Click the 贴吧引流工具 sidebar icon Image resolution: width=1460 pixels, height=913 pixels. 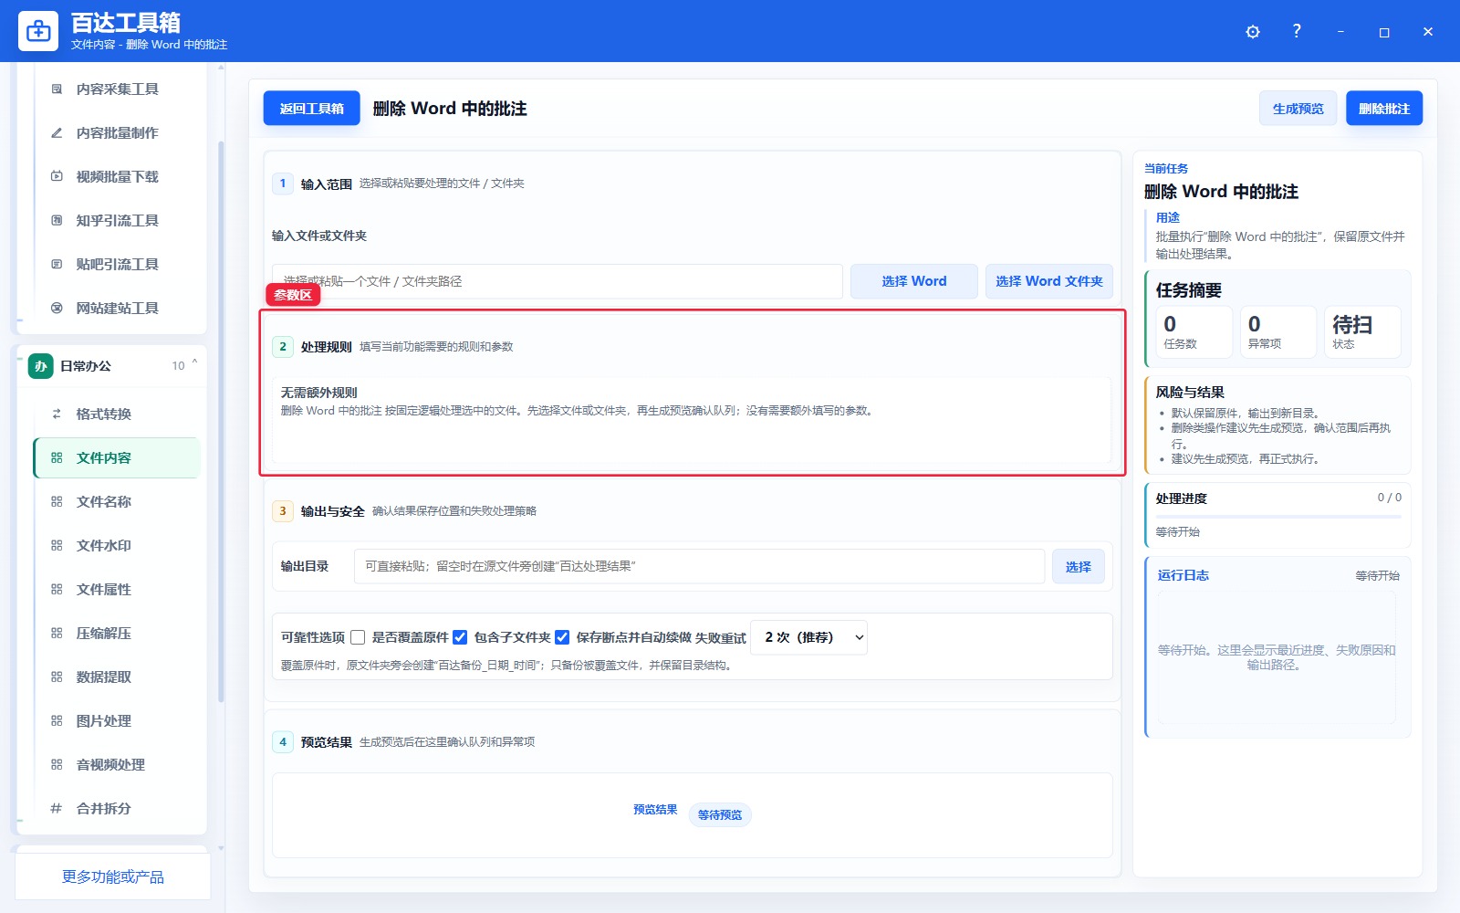coord(57,264)
